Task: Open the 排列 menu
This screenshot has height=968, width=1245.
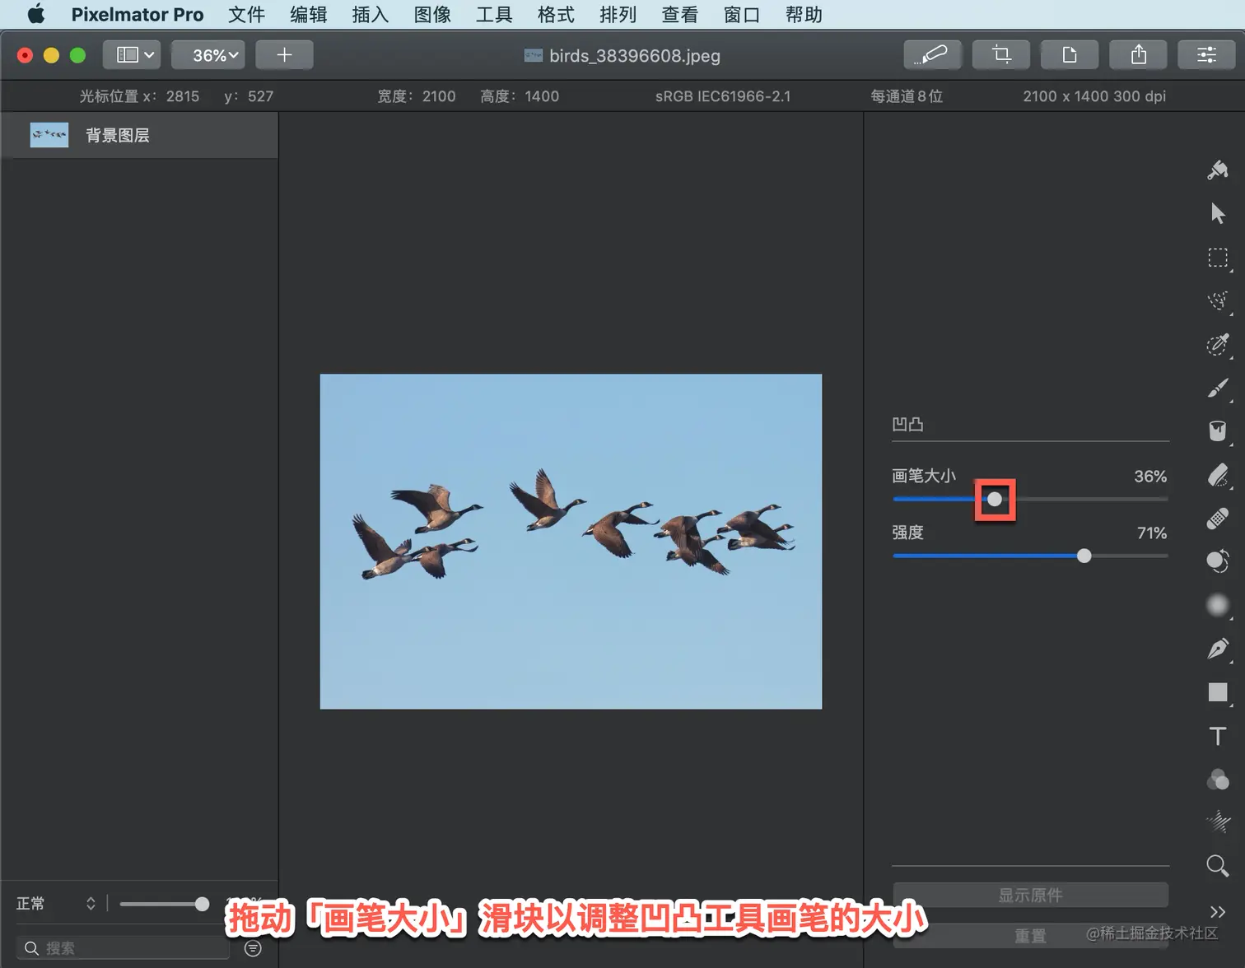Action: click(x=618, y=15)
